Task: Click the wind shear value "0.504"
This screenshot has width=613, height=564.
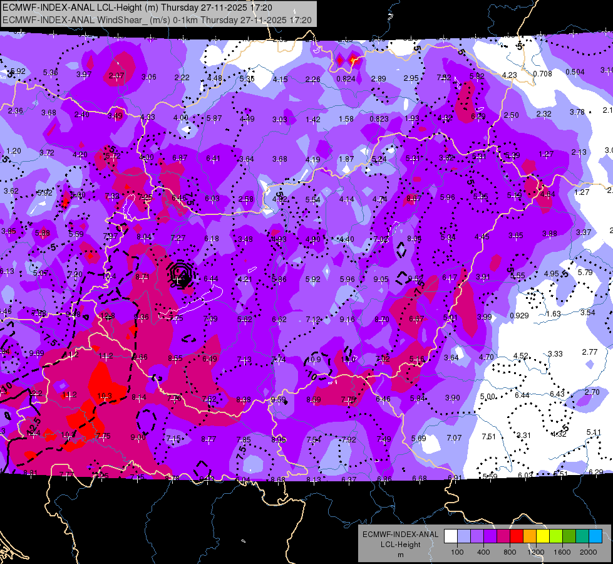Action: tap(575, 72)
